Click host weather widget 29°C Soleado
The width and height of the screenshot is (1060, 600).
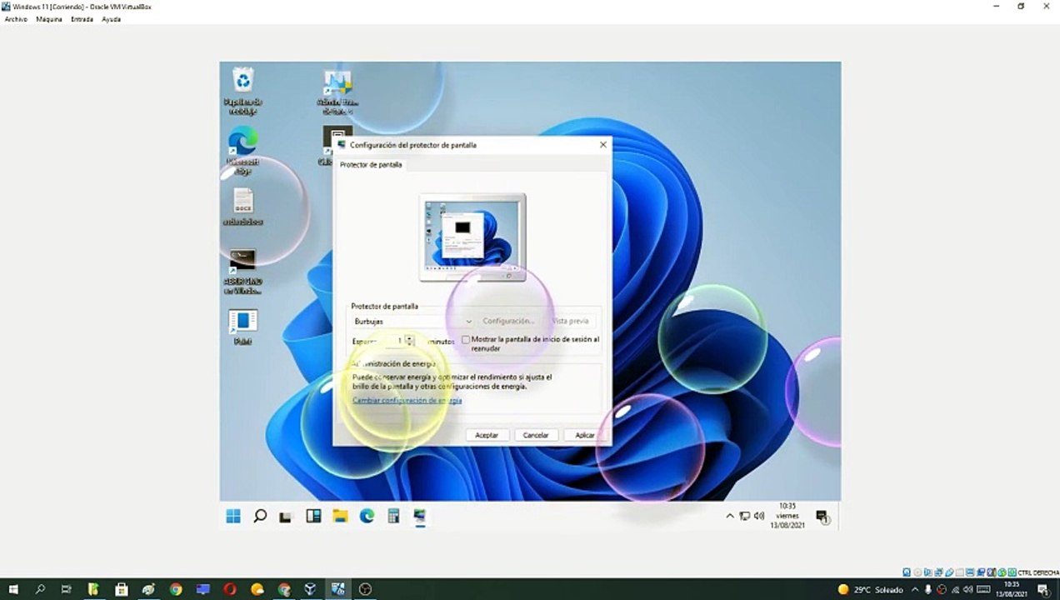pyautogui.click(x=870, y=589)
